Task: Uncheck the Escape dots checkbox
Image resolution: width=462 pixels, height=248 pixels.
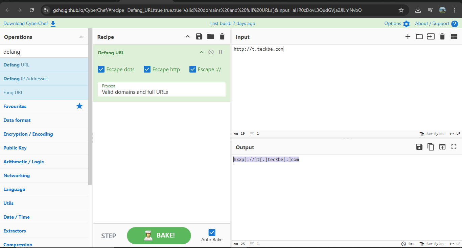Action: pyautogui.click(x=101, y=69)
